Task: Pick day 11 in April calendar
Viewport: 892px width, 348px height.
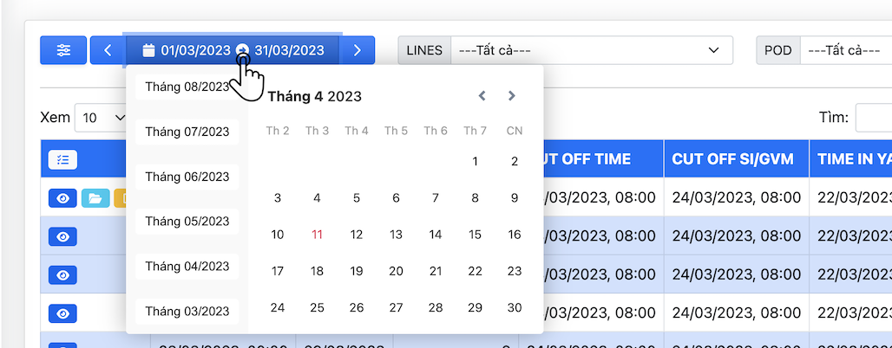Action: [x=317, y=235]
